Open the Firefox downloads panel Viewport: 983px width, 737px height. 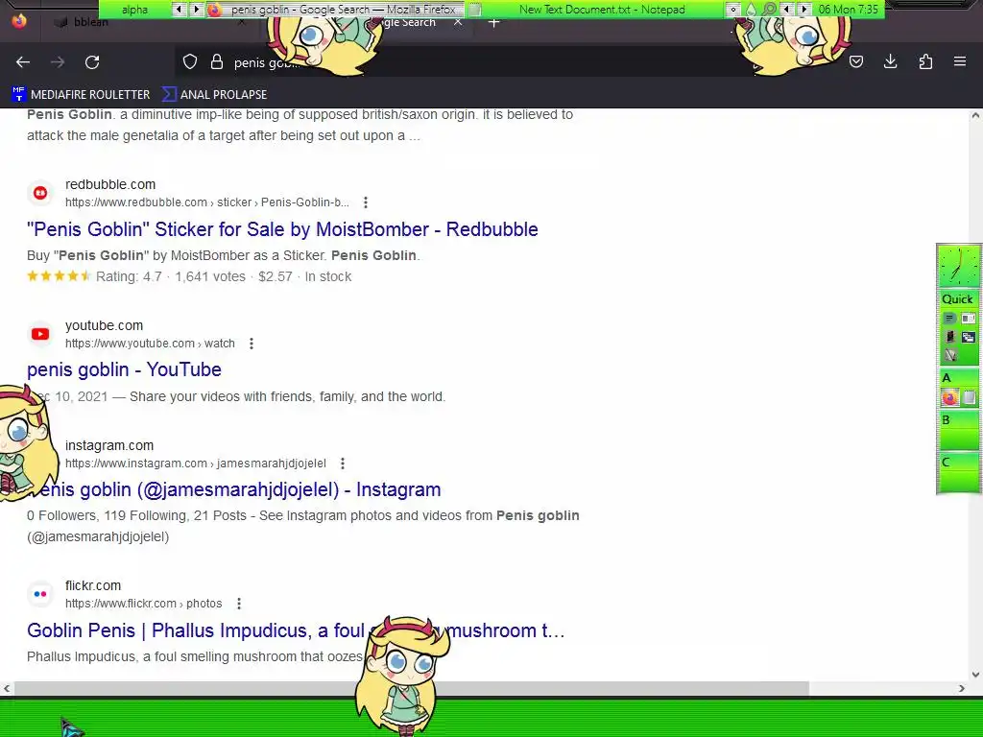[890, 61]
